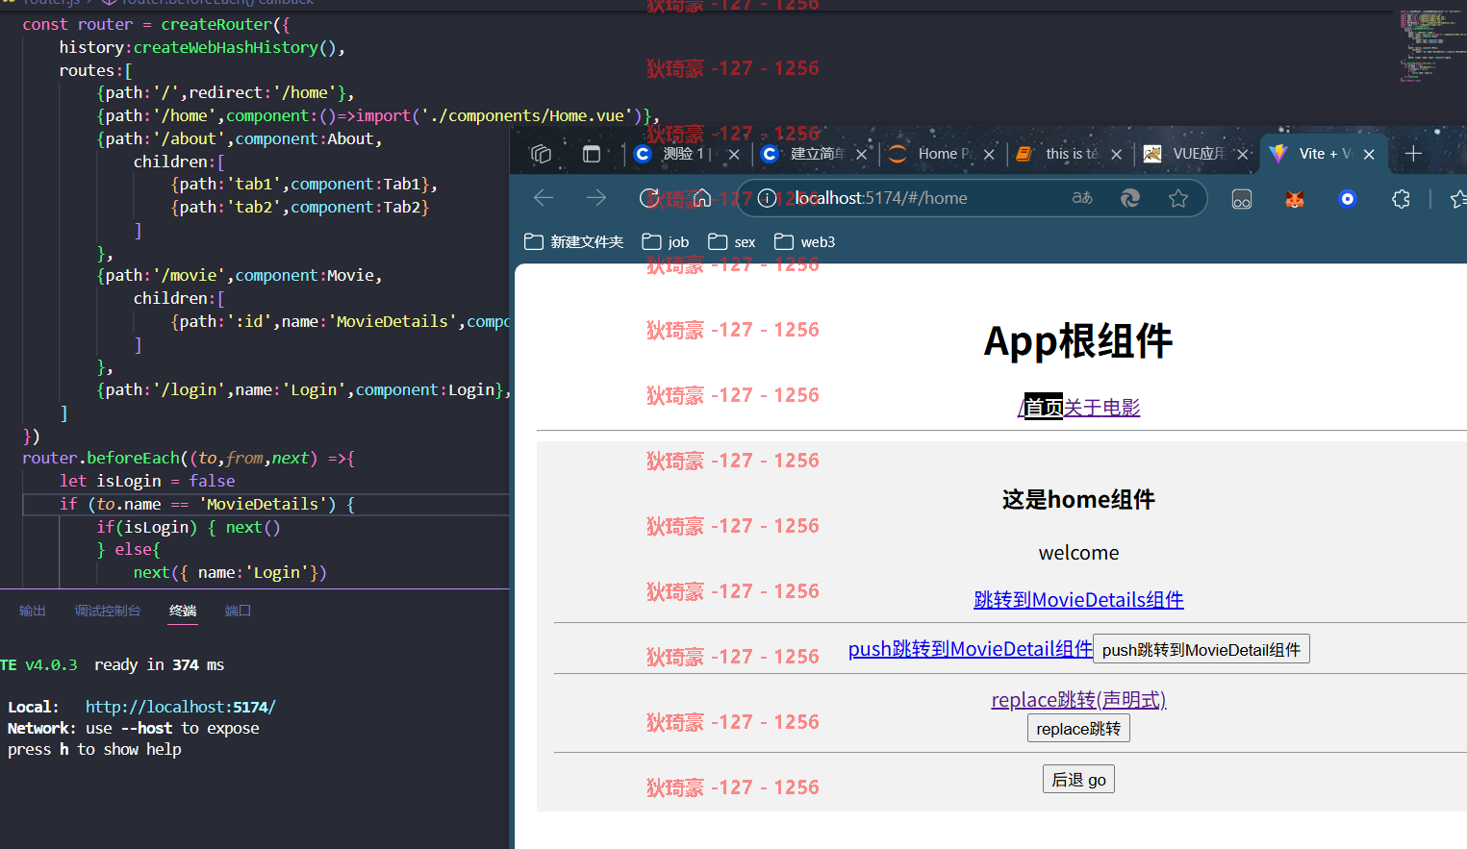Go forward in browser history
The width and height of the screenshot is (1467, 849).
point(596,198)
